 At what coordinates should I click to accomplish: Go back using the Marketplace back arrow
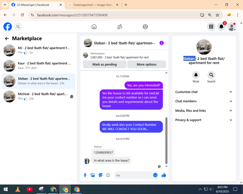(x=7, y=38)
